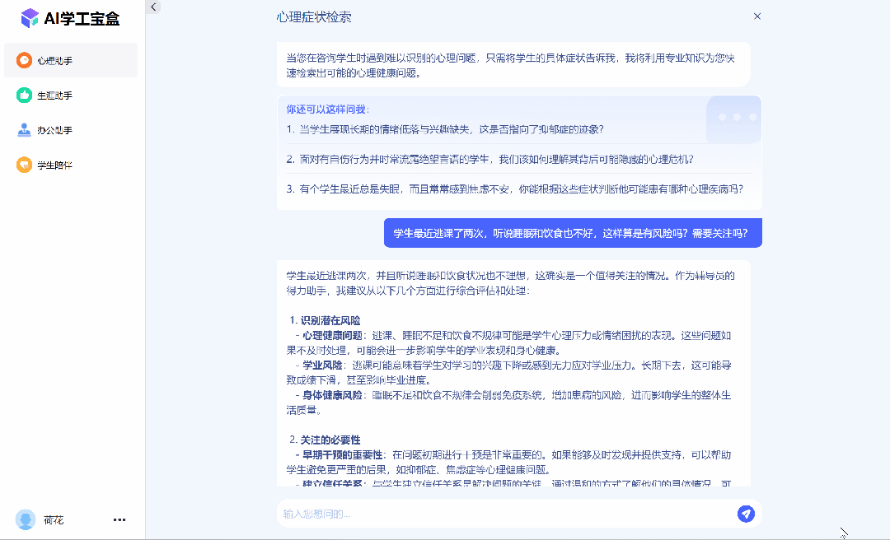890x540 pixels.
Task: Select the 办公助手 person icon
Action: [25, 130]
